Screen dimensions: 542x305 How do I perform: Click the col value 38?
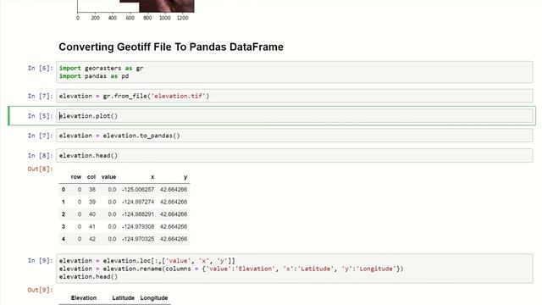pyautogui.click(x=92, y=190)
